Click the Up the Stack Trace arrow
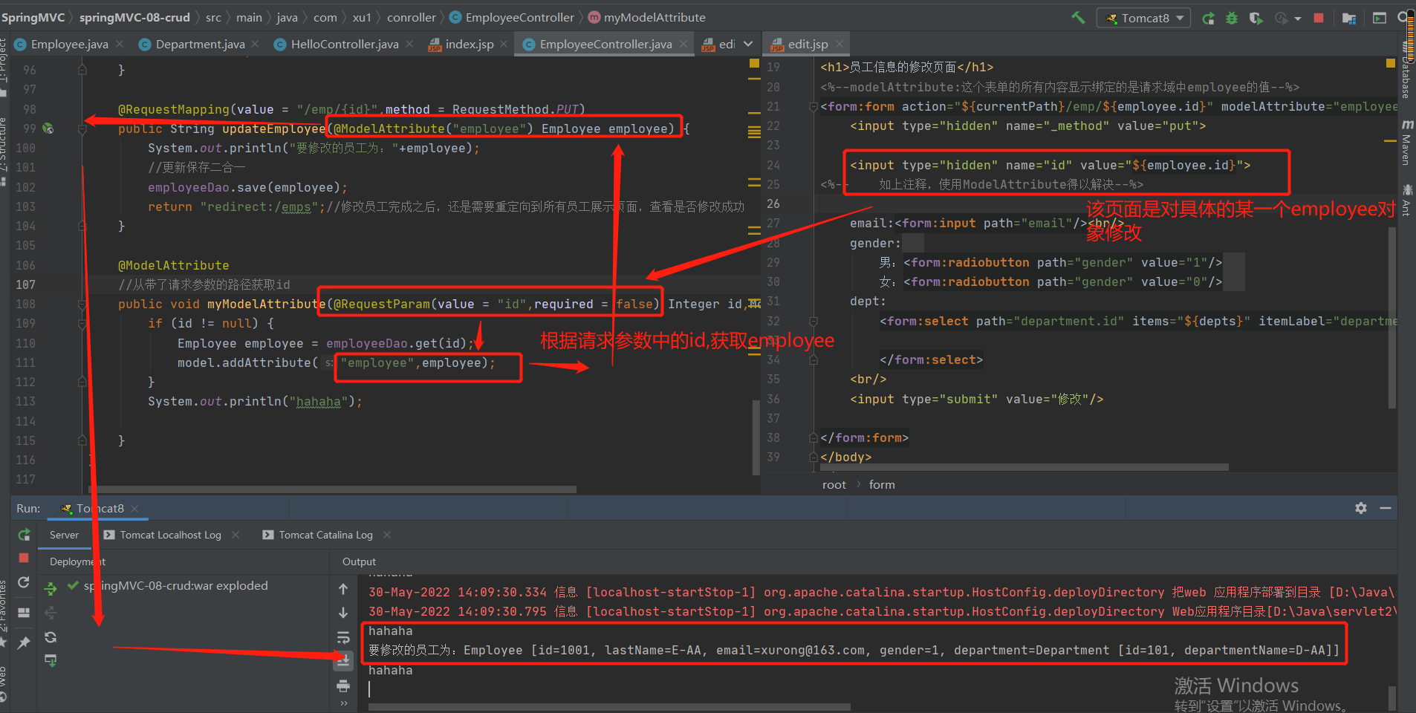 (343, 589)
